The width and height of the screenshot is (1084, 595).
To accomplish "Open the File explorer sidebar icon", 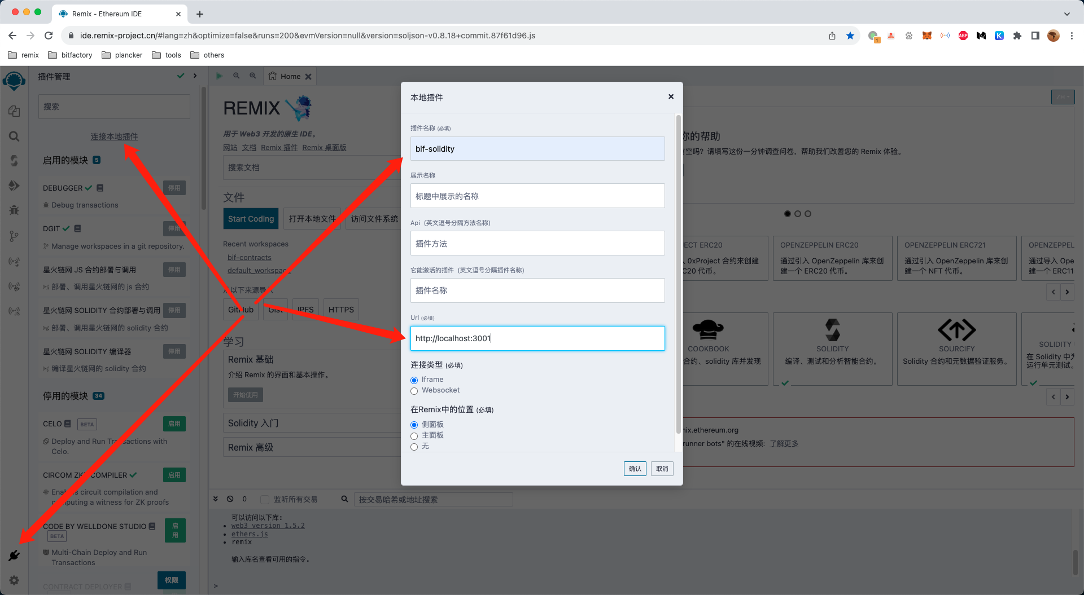I will [x=14, y=111].
